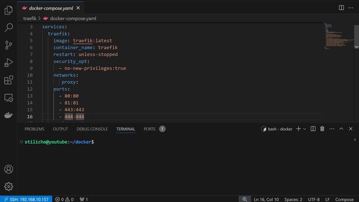The width and height of the screenshot is (359, 202).
Task: Switch to the OUTPUT panel tab
Action: [x=60, y=129]
